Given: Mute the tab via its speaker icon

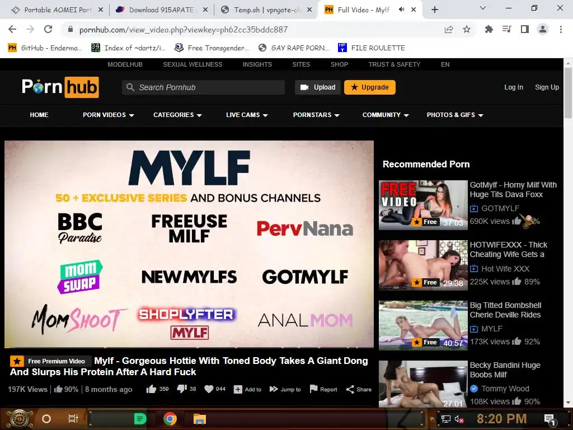Looking at the screenshot, I should [402, 10].
